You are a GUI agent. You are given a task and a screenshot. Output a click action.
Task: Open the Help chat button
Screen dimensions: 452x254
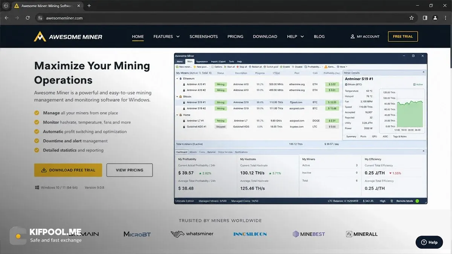pyautogui.click(x=429, y=242)
